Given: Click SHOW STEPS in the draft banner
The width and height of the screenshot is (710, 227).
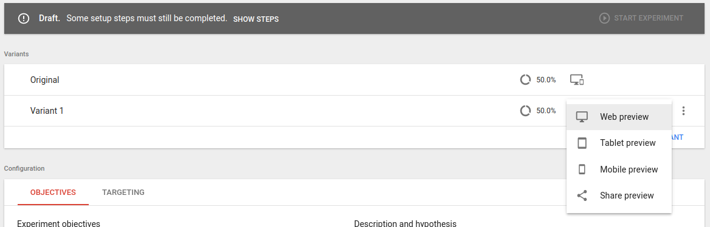Looking at the screenshot, I should [x=256, y=19].
